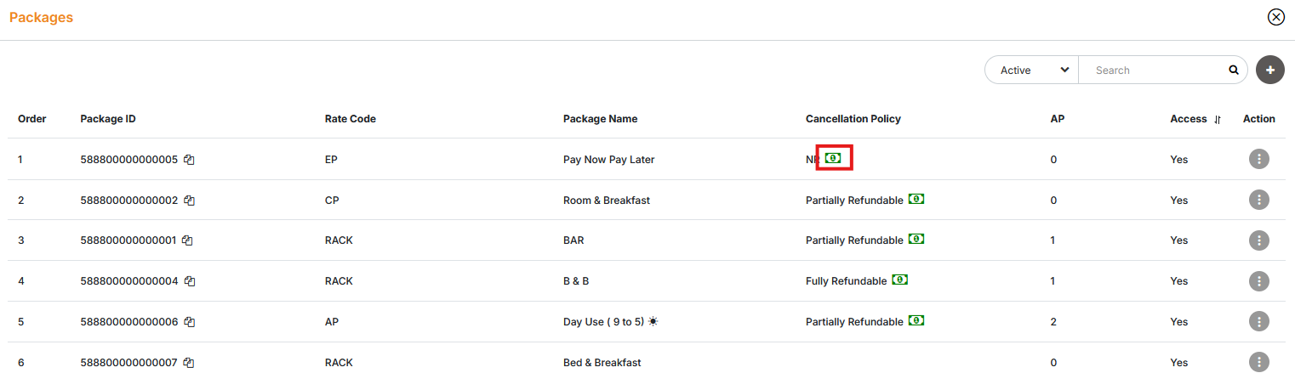The width and height of the screenshot is (1295, 390).
Task: Click refund money icon for B & B
Action: coord(900,280)
